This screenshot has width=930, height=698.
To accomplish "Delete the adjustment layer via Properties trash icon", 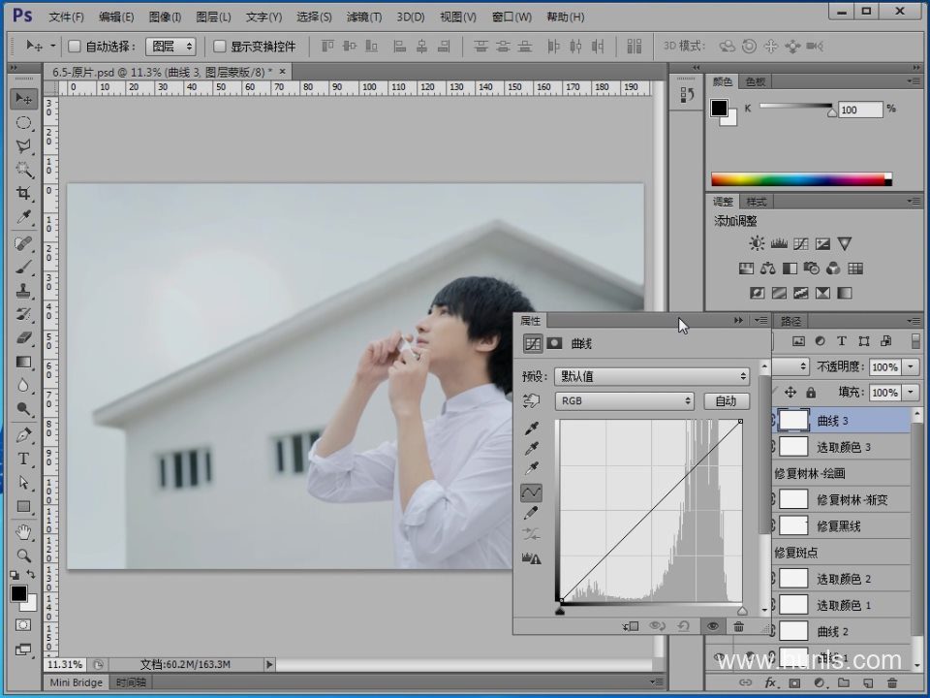I will (x=738, y=626).
